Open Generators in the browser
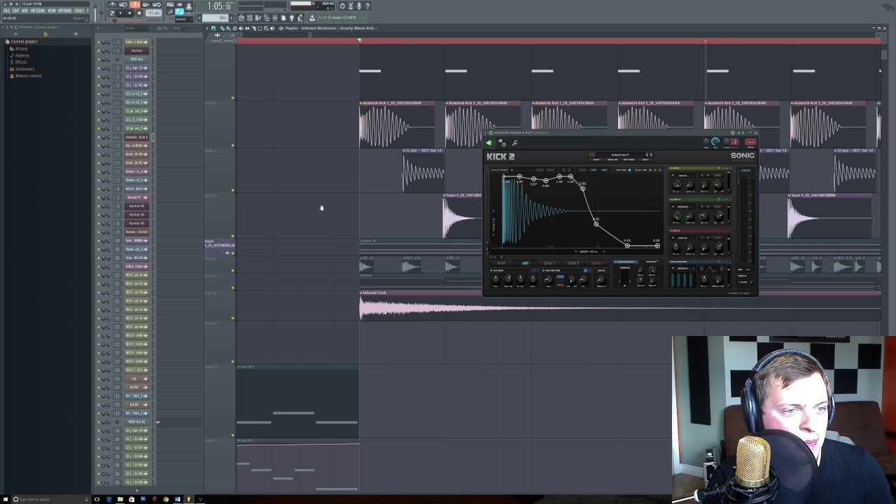 (24, 69)
